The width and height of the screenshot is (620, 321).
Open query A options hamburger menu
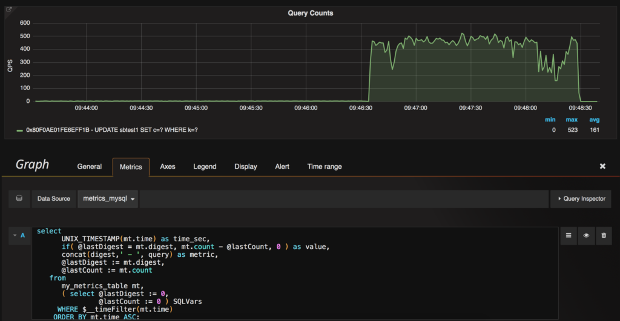[x=569, y=236]
